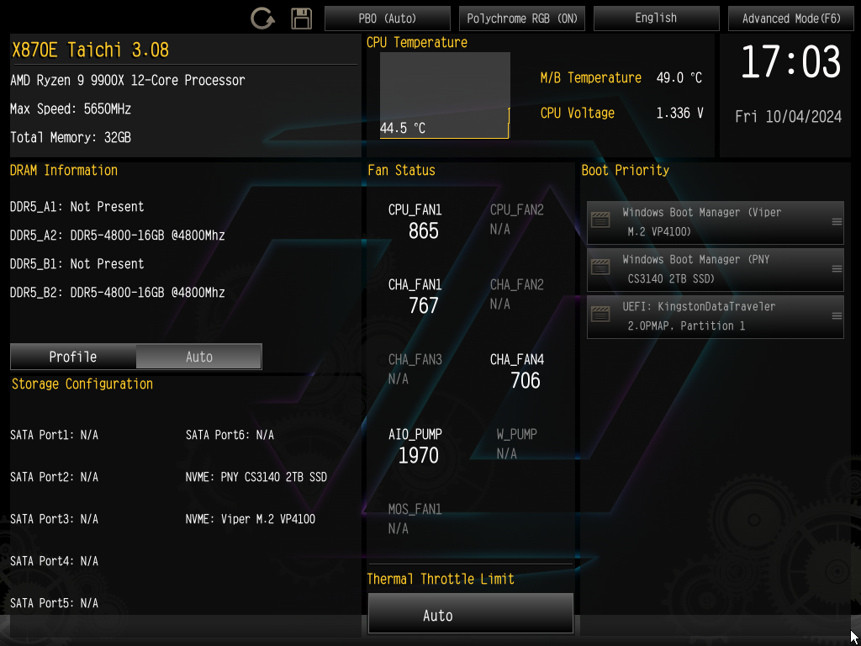Click the Fri 10/04/2024 date
This screenshot has width=861, height=646.
tap(789, 116)
